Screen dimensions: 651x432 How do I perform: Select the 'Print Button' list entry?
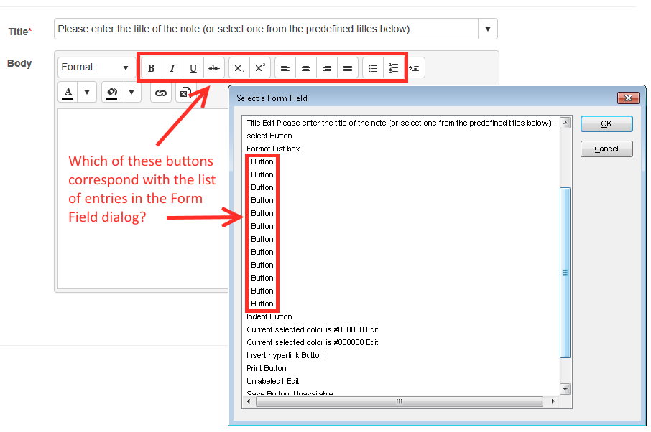(x=266, y=368)
